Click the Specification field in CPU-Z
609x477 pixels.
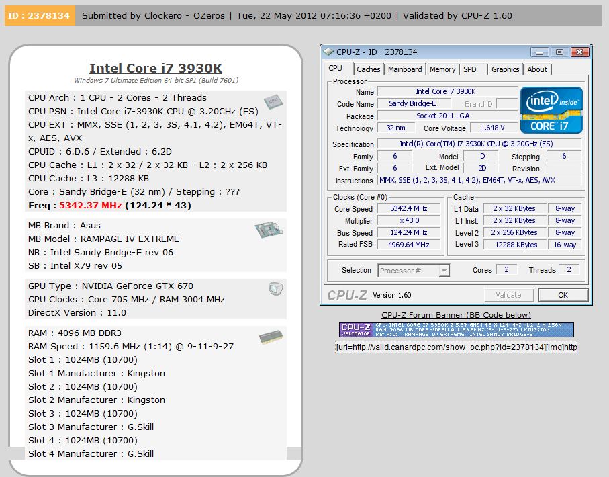(479, 144)
